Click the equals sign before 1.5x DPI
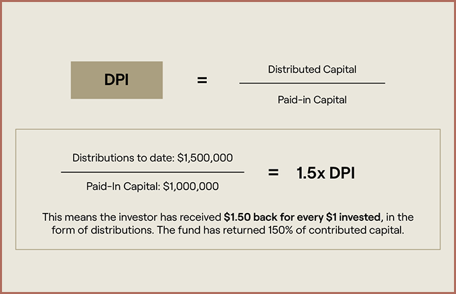The height and width of the screenshot is (294, 456). pos(273,172)
